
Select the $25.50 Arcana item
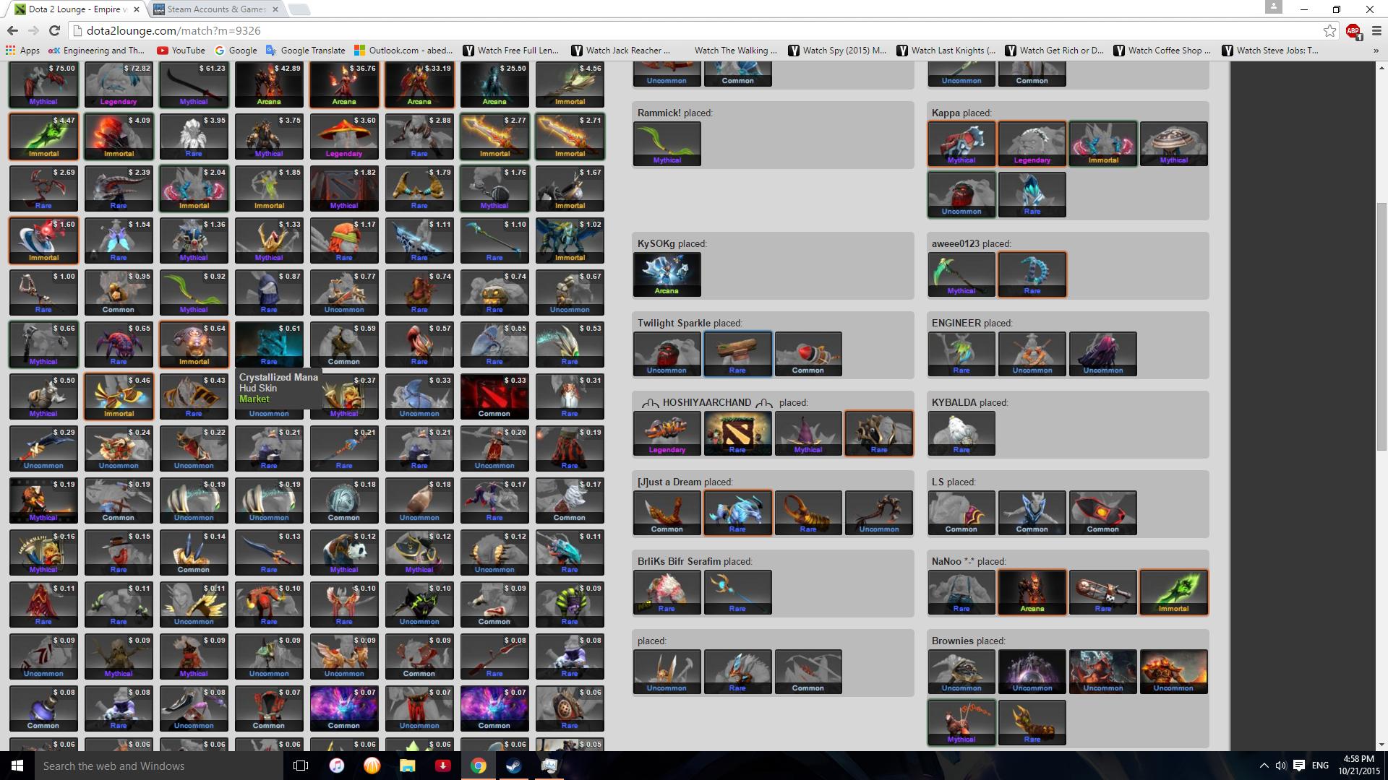coord(494,84)
